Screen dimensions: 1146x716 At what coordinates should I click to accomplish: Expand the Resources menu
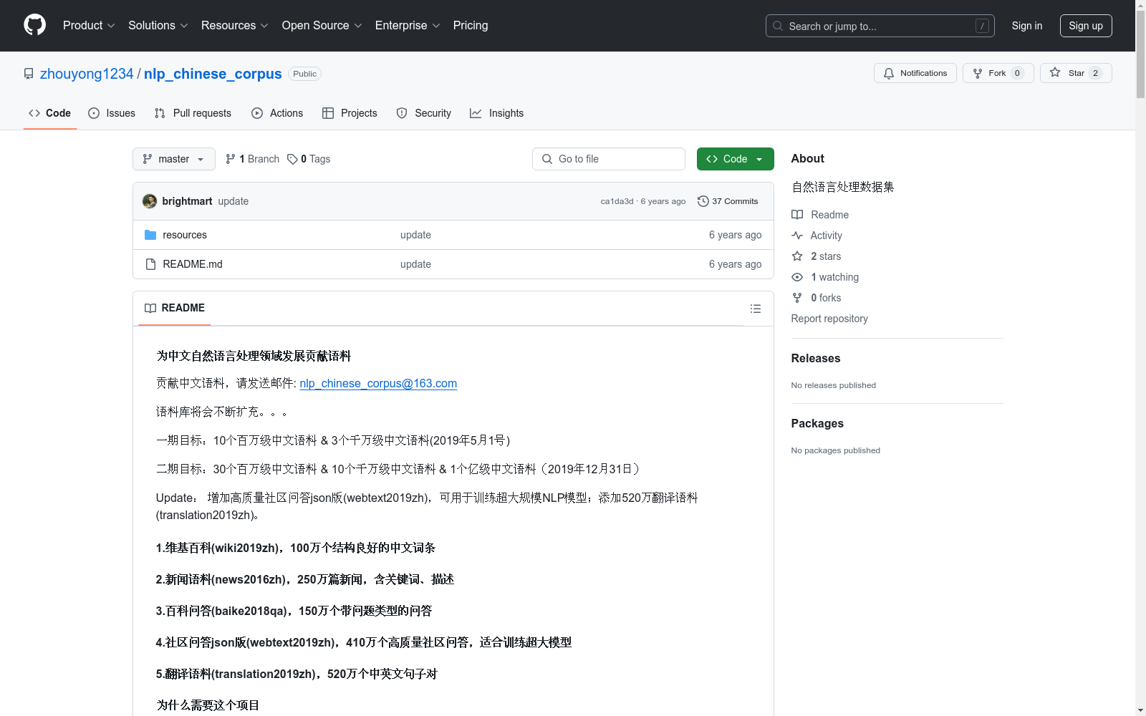235,25
